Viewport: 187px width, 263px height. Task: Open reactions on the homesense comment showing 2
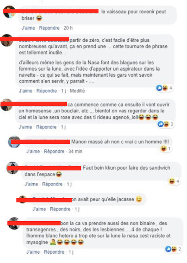pyautogui.click(x=166, y=124)
